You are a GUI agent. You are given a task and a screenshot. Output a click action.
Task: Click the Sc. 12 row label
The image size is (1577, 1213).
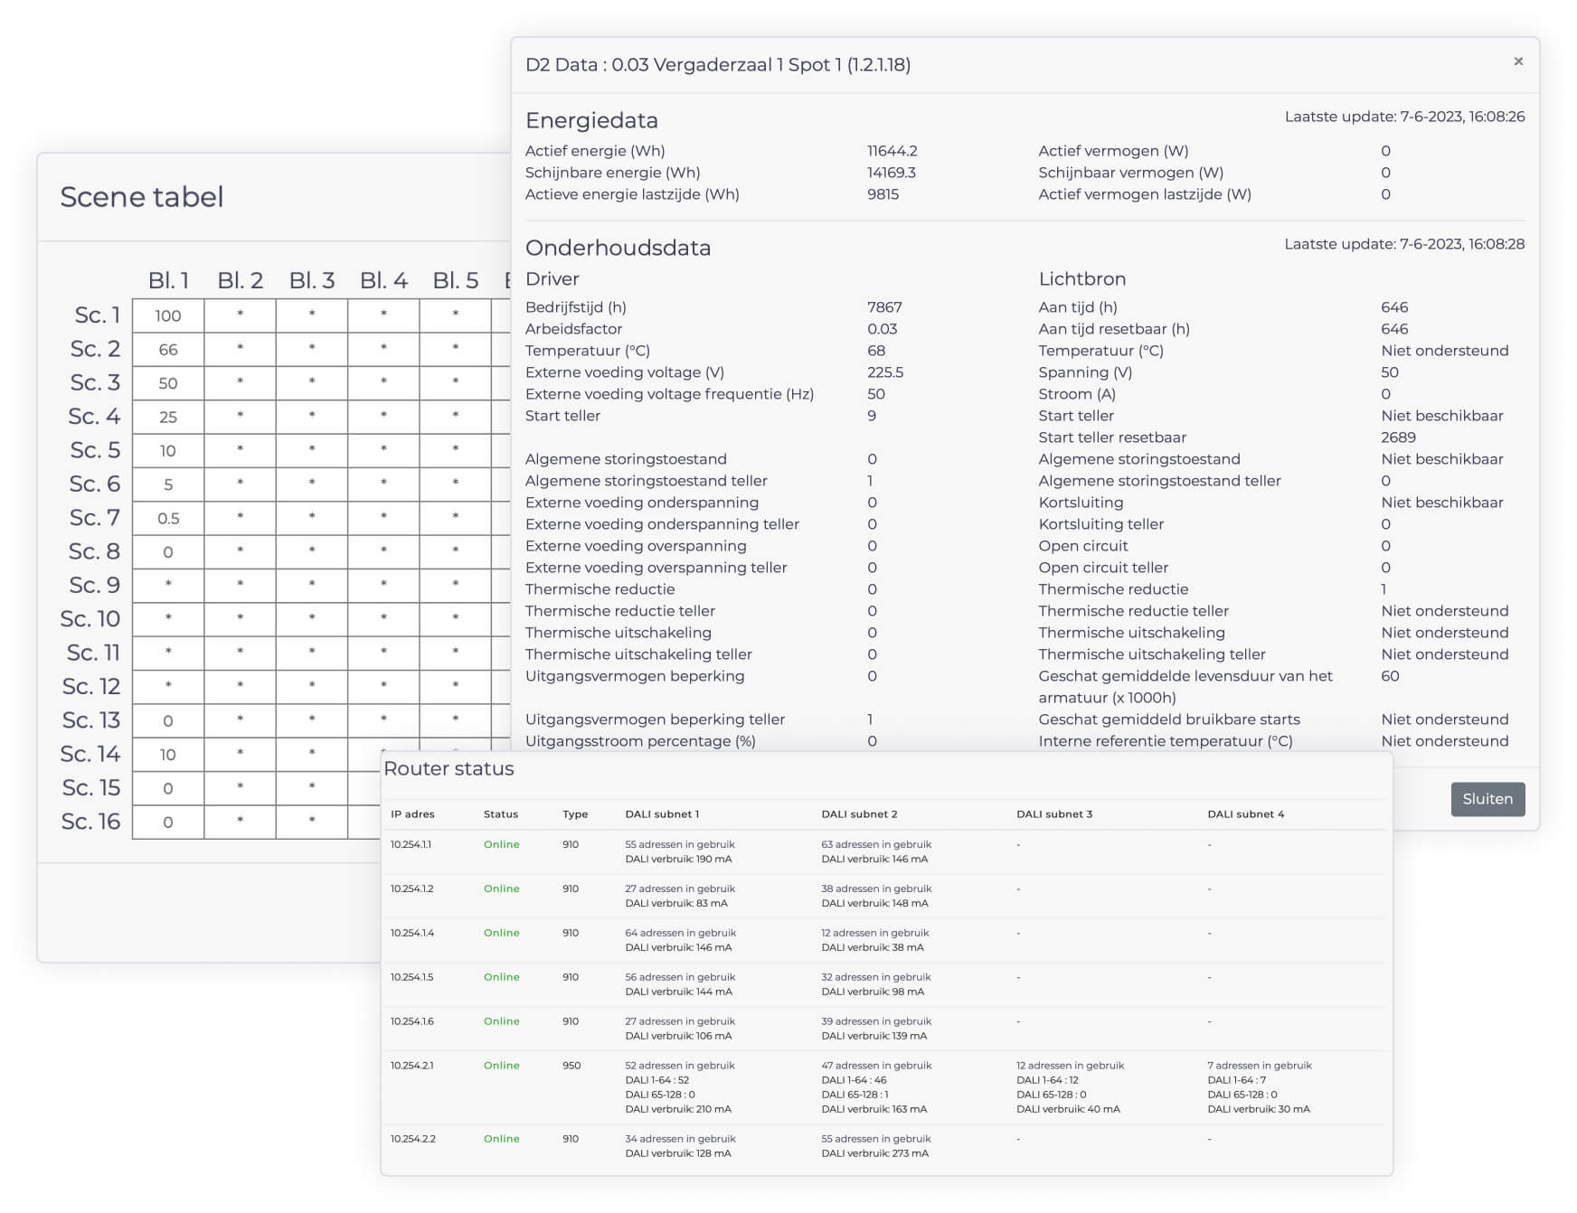91,686
